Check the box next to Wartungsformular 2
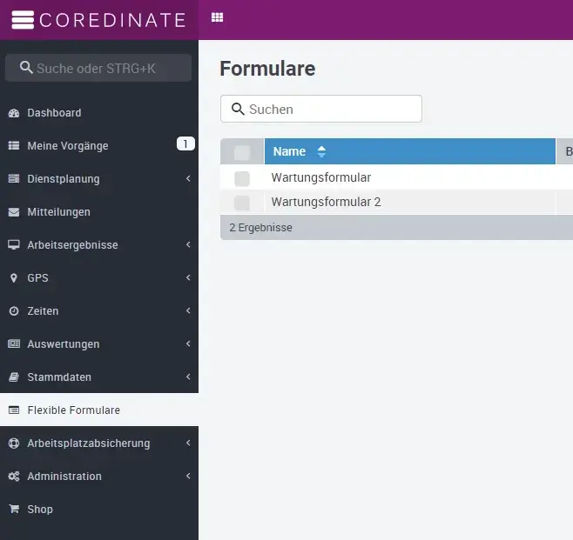Screen dimensions: 573x540 (x=242, y=203)
